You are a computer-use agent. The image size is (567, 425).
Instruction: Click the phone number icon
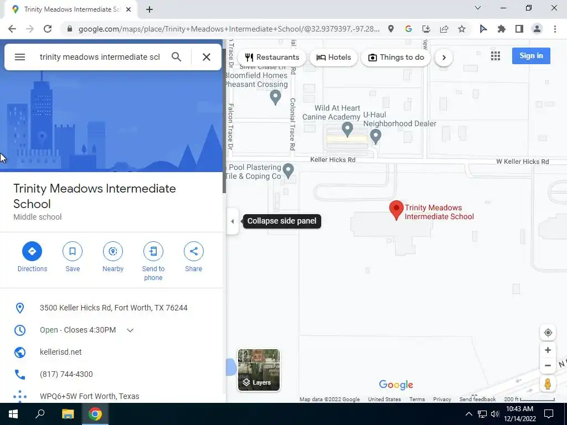click(20, 375)
